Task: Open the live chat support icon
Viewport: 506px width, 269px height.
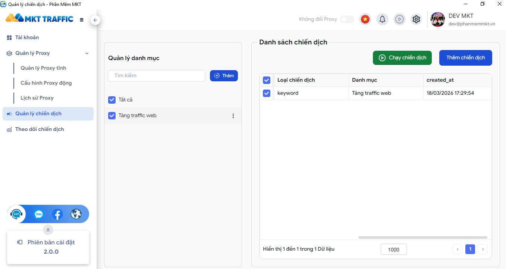Action: click(16, 214)
